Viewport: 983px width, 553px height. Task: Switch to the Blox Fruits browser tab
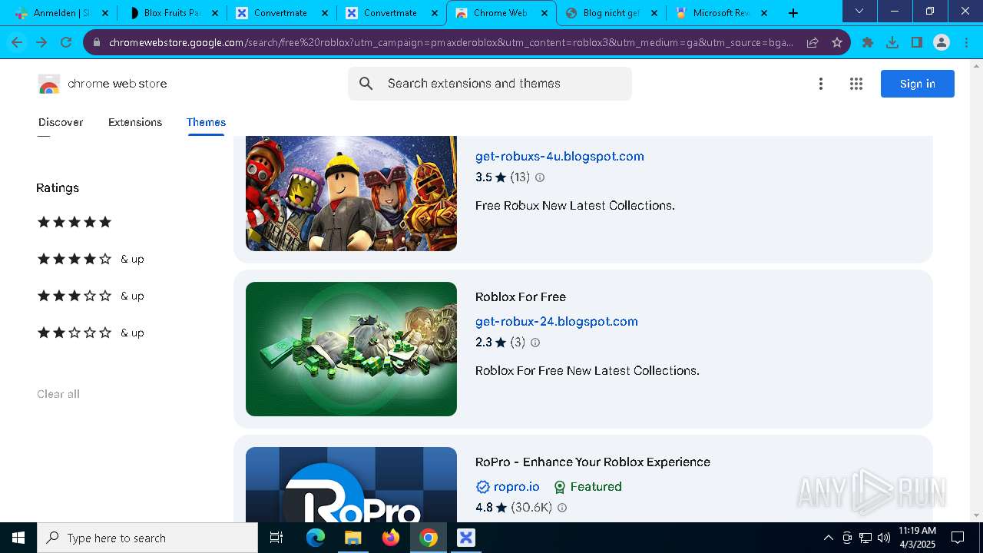(x=173, y=13)
